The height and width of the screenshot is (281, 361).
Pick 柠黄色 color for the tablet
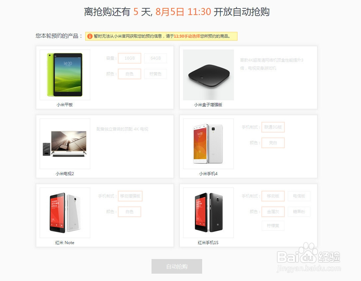click(x=155, y=74)
